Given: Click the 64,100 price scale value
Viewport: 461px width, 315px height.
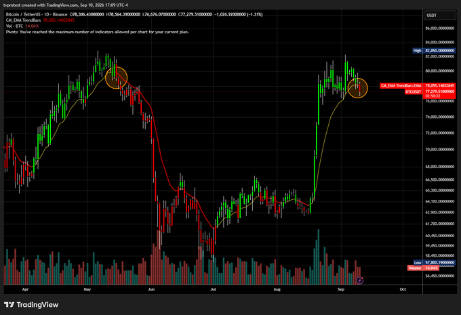Looking at the screenshot, I should pos(440,201).
